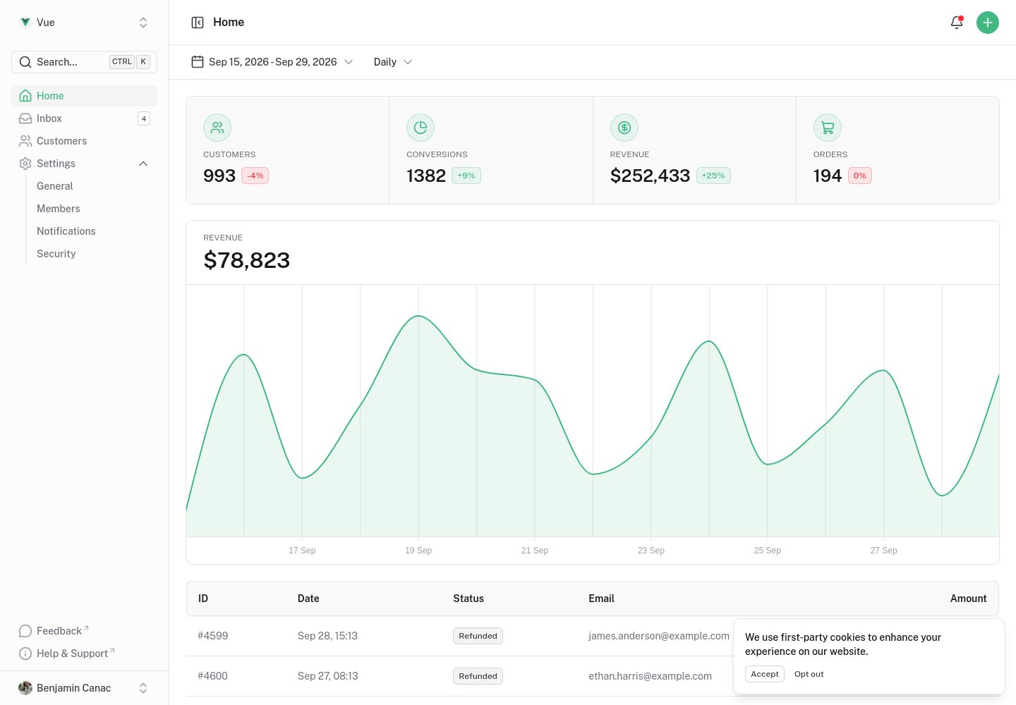The width and height of the screenshot is (1016, 705).
Task: Click the Revenue dollar icon
Action: click(x=624, y=128)
